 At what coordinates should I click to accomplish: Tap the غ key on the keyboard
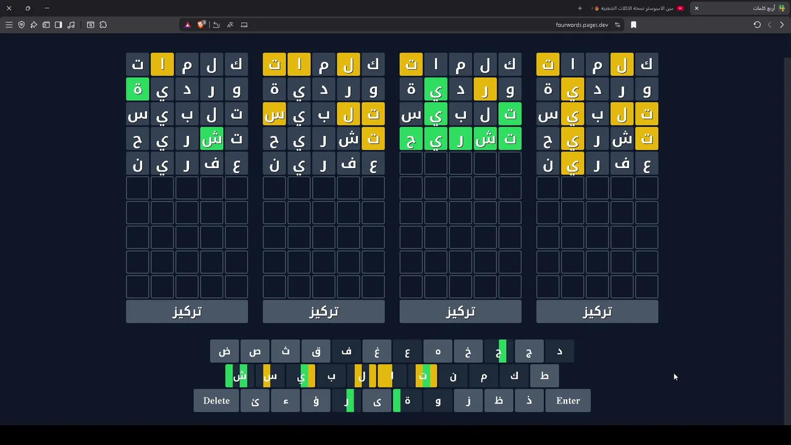[x=376, y=351]
